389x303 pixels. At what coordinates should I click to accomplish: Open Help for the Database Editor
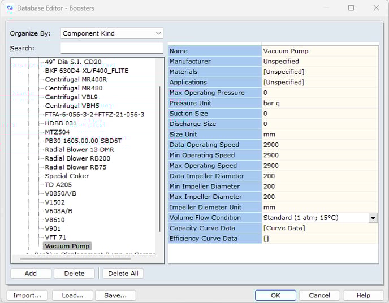(364, 295)
